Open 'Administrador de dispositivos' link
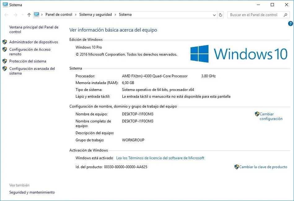Viewport: 294px width, 201px height. tap(33, 42)
